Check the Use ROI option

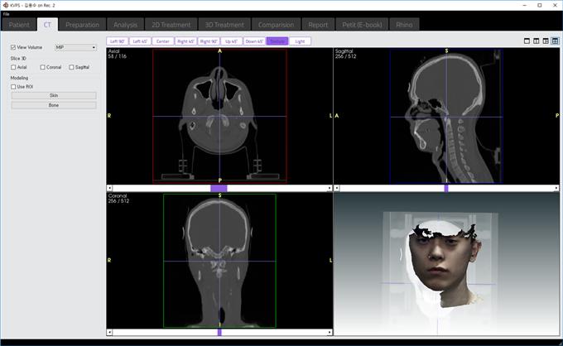[13, 87]
